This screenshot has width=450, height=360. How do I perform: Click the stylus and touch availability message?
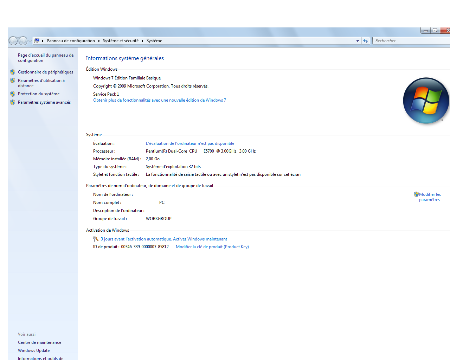coord(223,174)
